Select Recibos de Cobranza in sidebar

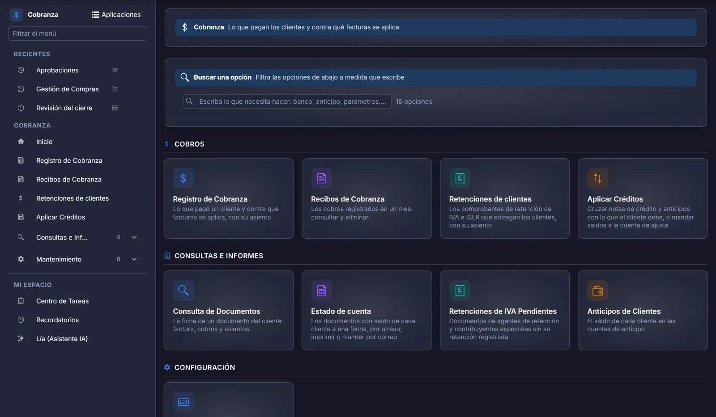point(69,179)
